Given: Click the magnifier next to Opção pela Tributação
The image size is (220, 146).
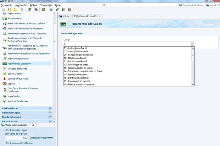Looking at the screenshot, I should click(x=33, y=125).
